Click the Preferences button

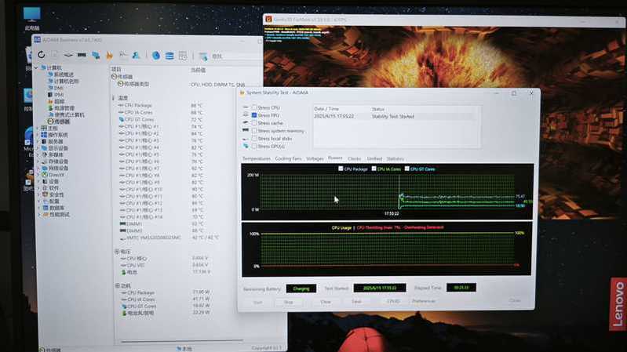click(423, 301)
